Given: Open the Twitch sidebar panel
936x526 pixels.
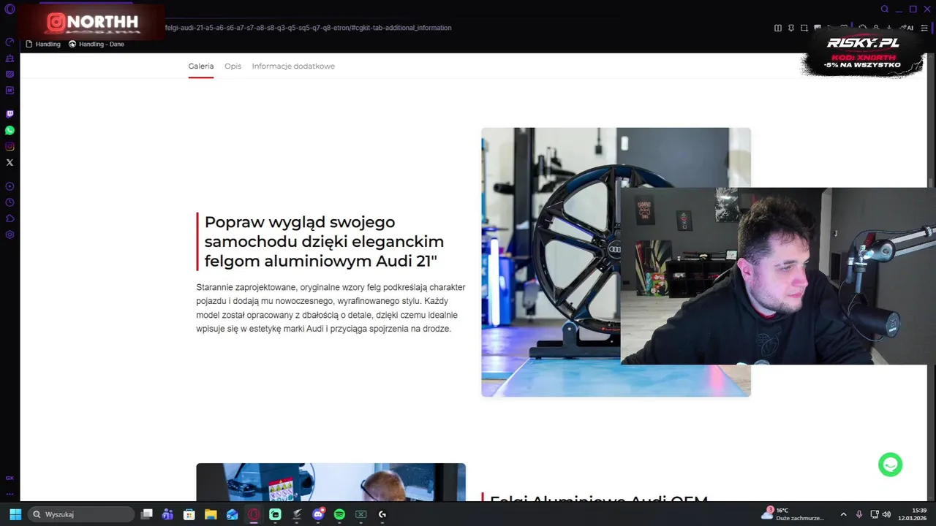Looking at the screenshot, I should click(10, 114).
